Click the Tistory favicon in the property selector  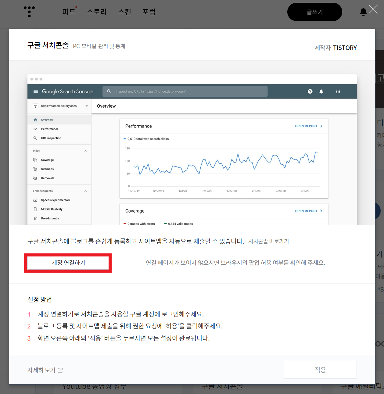[x=36, y=106]
